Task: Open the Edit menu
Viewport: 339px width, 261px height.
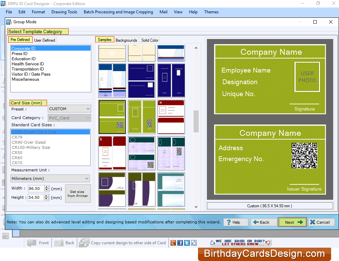Action: (x=22, y=12)
